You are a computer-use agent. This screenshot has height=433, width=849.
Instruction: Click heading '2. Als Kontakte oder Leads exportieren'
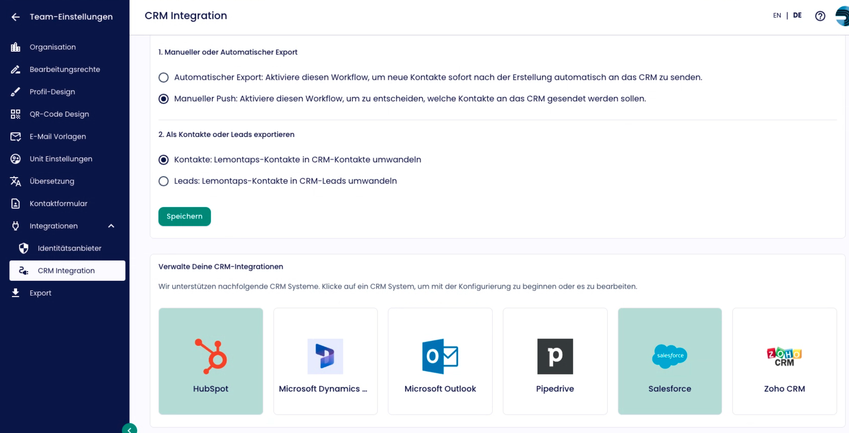click(x=226, y=135)
